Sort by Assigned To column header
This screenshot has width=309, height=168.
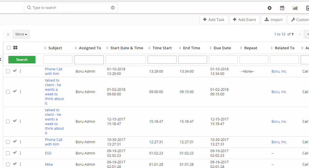(90, 48)
